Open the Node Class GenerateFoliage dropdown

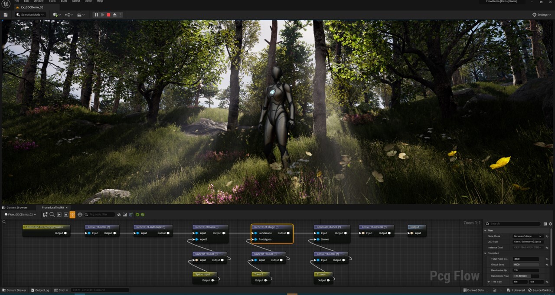(528, 236)
